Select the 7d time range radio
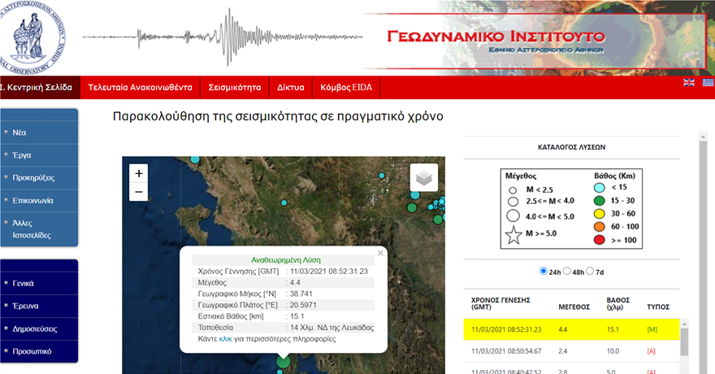This screenshot has height=374, width=715. [590, 271]
